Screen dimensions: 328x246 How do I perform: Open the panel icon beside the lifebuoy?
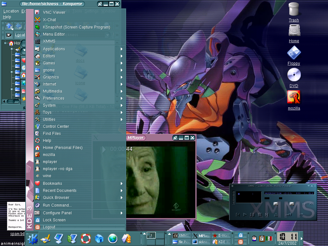[x=72, y=239]
